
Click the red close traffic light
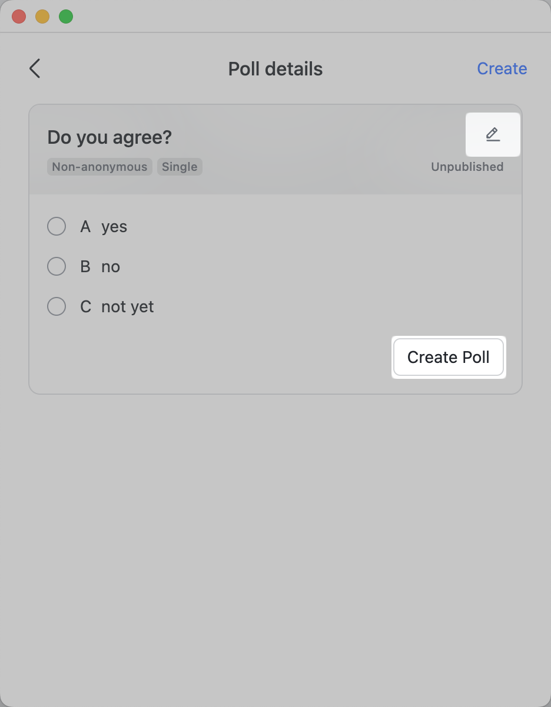(19, 16)
